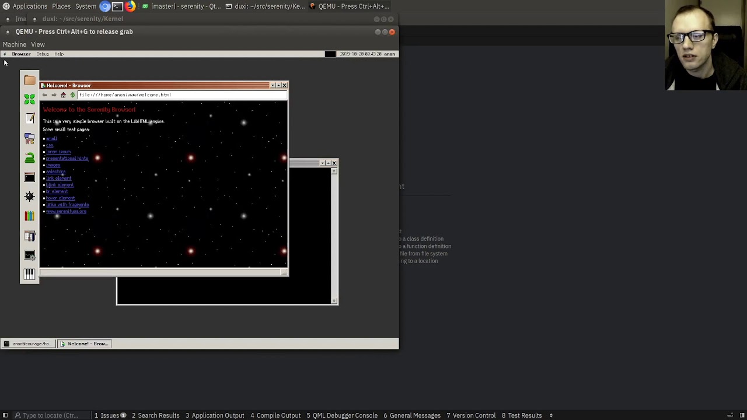Select 'Welcome! - Browser' taskbar button
747x420 pixels.
point(83,344)
